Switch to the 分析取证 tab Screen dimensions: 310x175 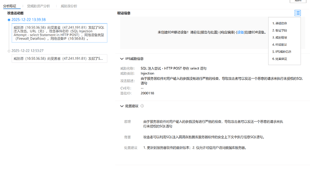10,6
